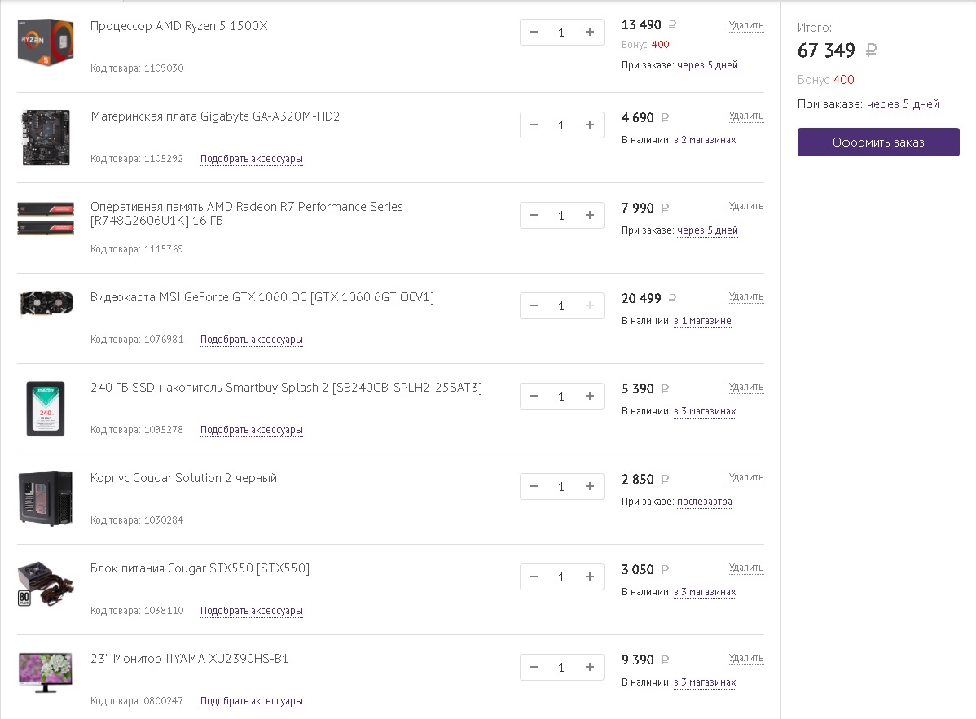Open accessories link for Gigabyte motherboard

252,159
